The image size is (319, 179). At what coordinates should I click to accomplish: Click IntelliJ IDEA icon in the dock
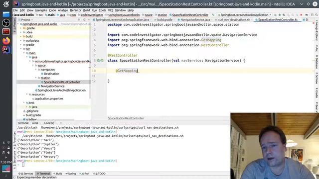pyautogui.click(x=6, y=50)
